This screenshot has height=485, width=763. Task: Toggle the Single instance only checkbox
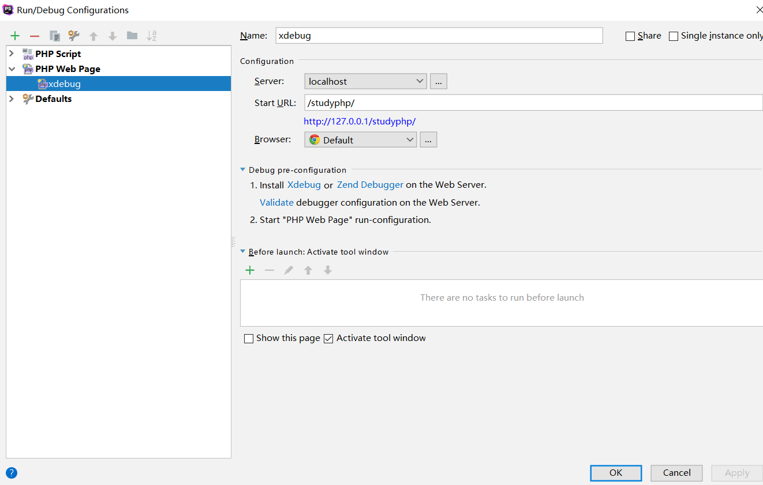pyautogui.click(x=674, y=36)
